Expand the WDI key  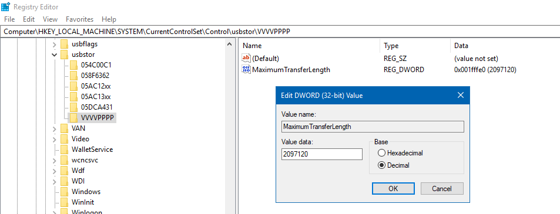coord(54,181)
